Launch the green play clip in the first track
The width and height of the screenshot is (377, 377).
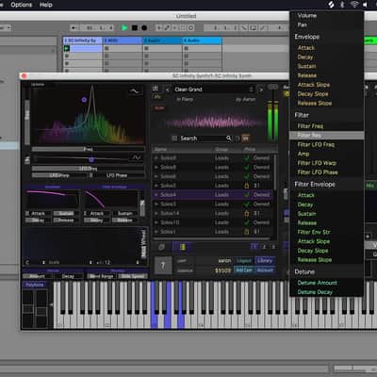pyautogui.click(x=67, y=48)
